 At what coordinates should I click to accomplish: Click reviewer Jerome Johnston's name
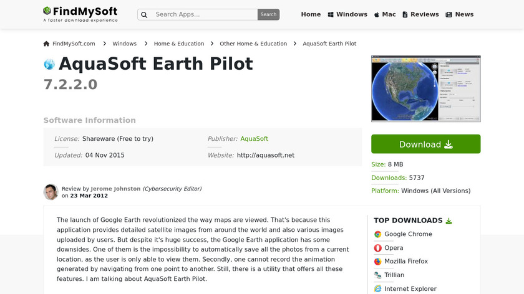115,189
